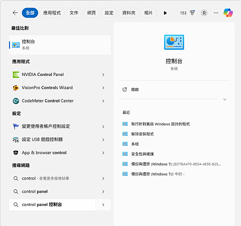Click the icon beside recent item 系統
This screenshot has width=241, height=226.
pyautogui.click(x=125, y=144)
